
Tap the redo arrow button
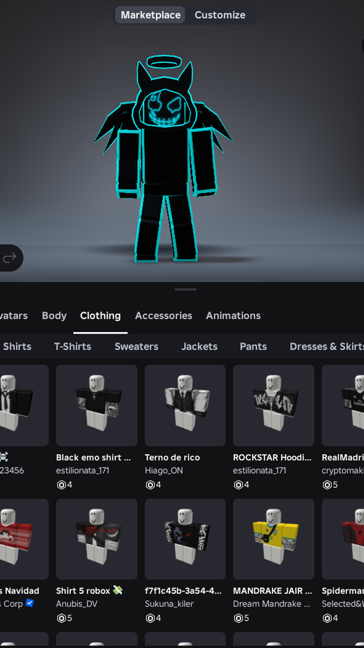tap(9, 258)
